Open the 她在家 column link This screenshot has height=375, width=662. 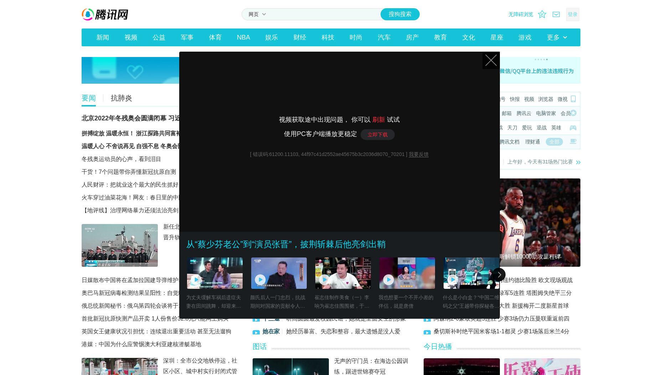tap(271, 331)
